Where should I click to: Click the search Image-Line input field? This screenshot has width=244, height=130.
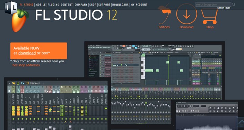point(214,4)
